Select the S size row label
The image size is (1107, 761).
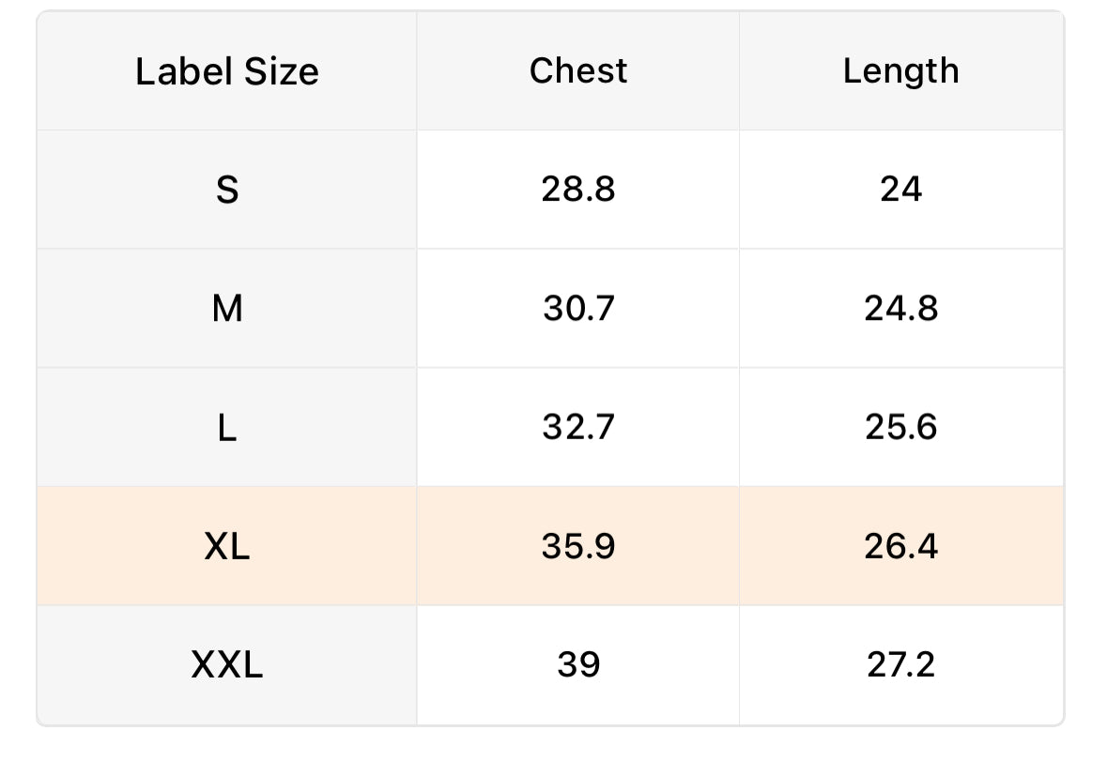226,190
